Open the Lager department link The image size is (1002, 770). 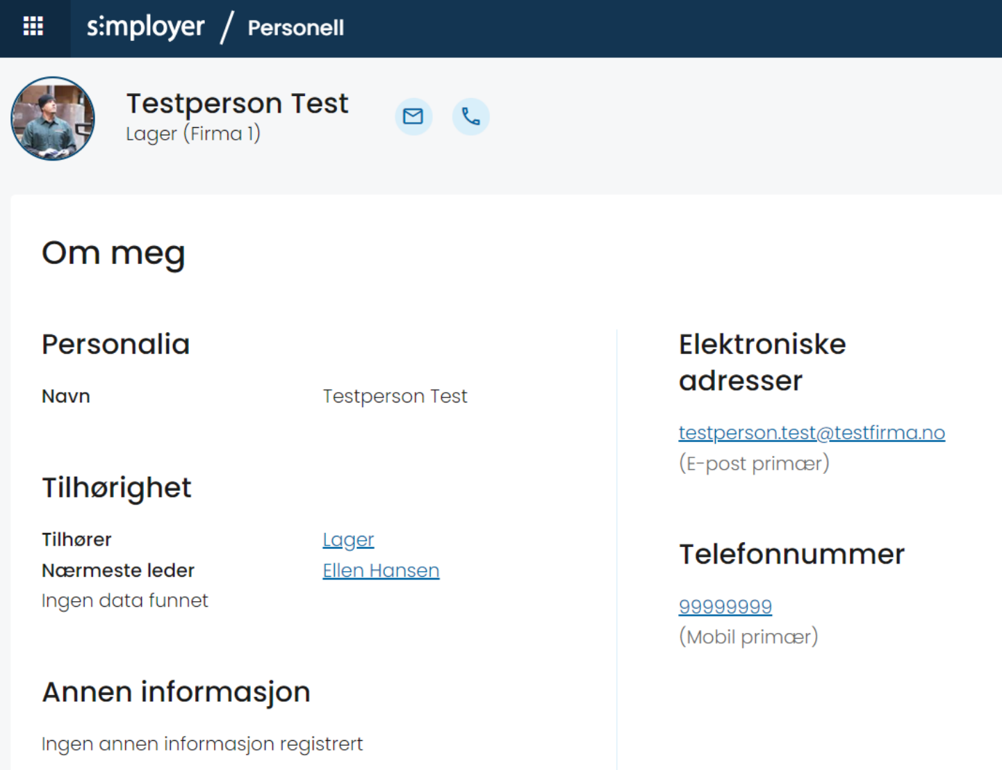pyautogui.click(x=348, y=539)
